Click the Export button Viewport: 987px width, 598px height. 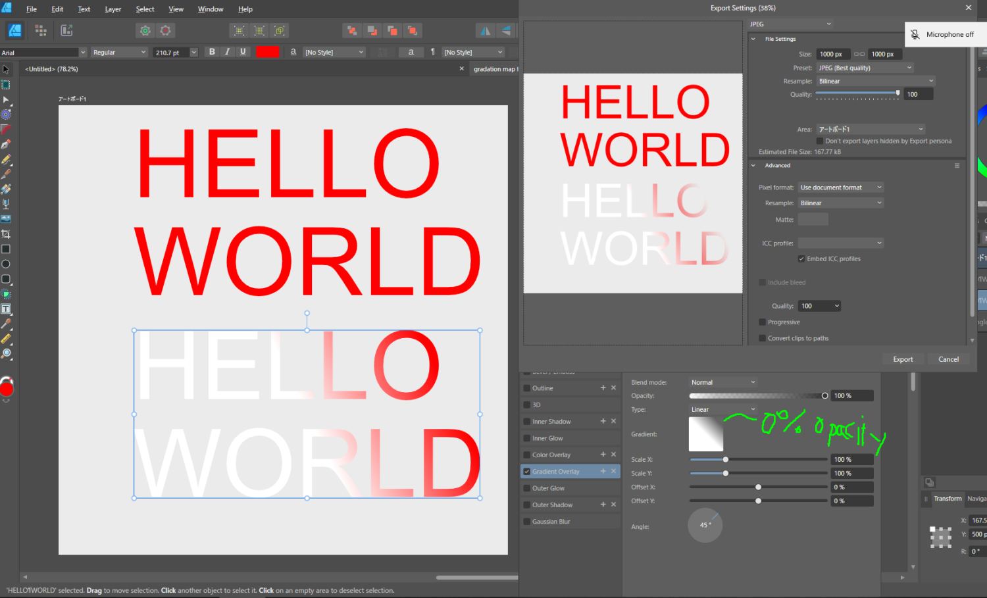point(903,359)
